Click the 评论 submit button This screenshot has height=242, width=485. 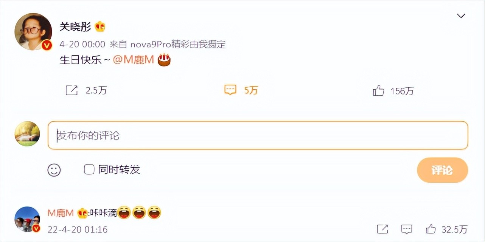coord(442,170)
